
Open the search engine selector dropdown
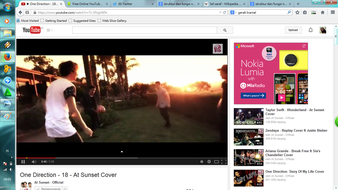click(x=233, y=12)
